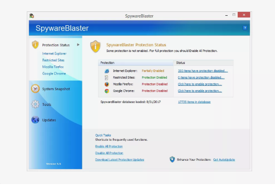
Task: Click the Protection column header
Action: 136,63
